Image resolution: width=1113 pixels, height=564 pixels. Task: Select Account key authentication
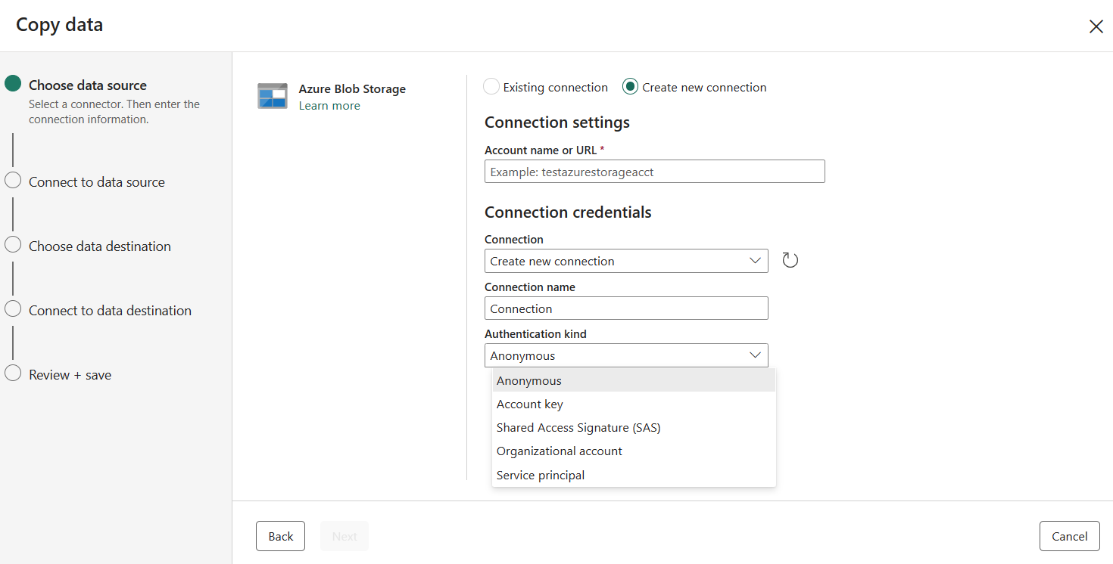pos(529,404)
